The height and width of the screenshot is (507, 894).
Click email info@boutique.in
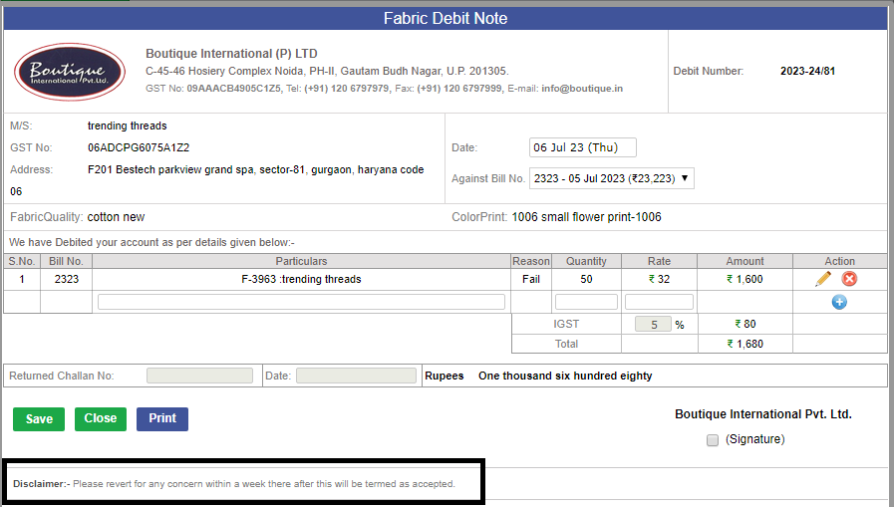(x=582, y=89)
